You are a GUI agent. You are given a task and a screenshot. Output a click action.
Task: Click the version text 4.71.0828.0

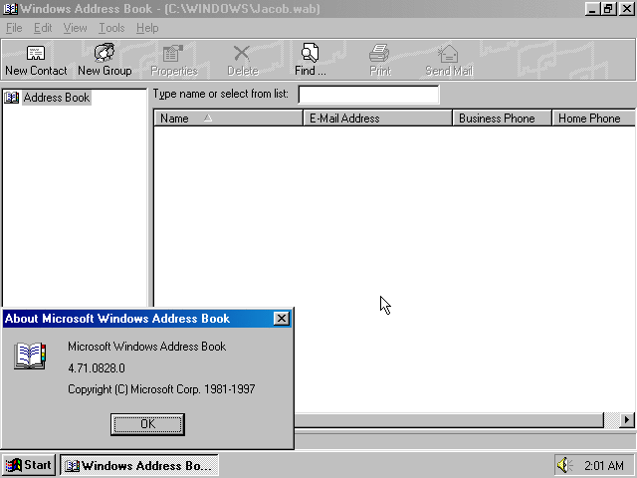click(97, 368)
